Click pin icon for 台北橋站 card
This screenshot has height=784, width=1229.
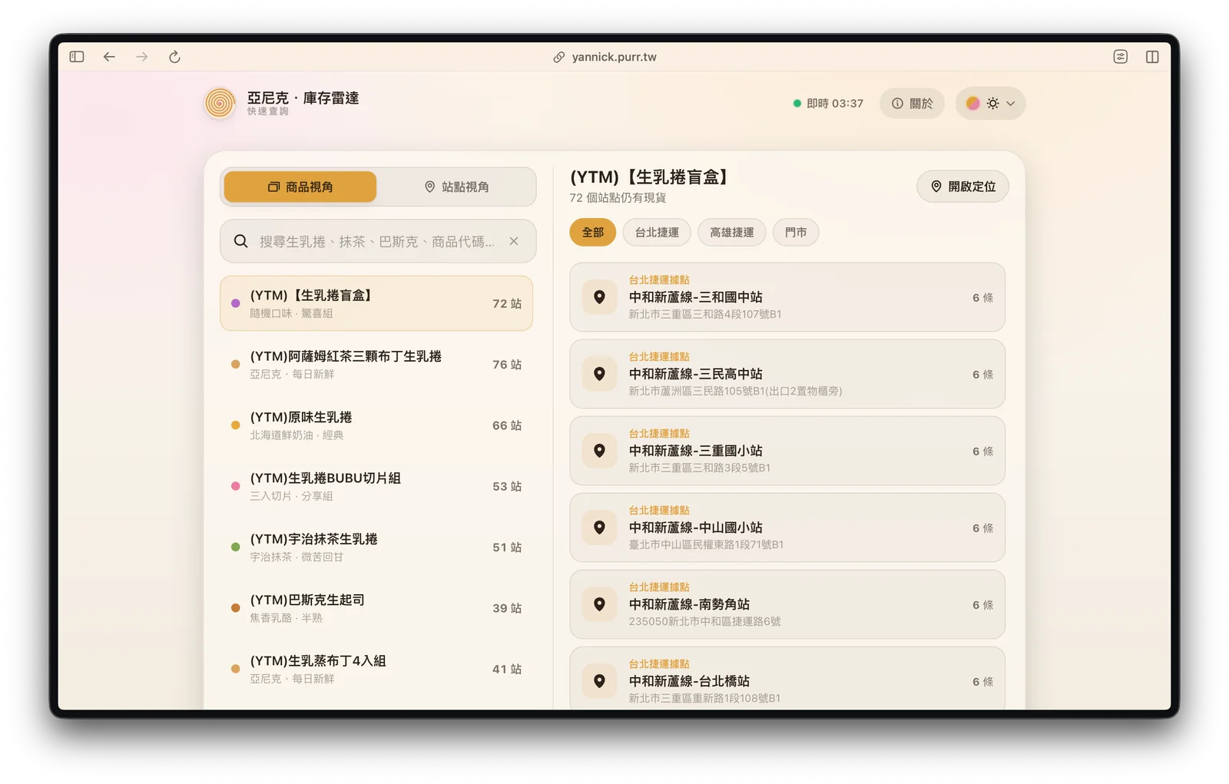coord(600,681)
